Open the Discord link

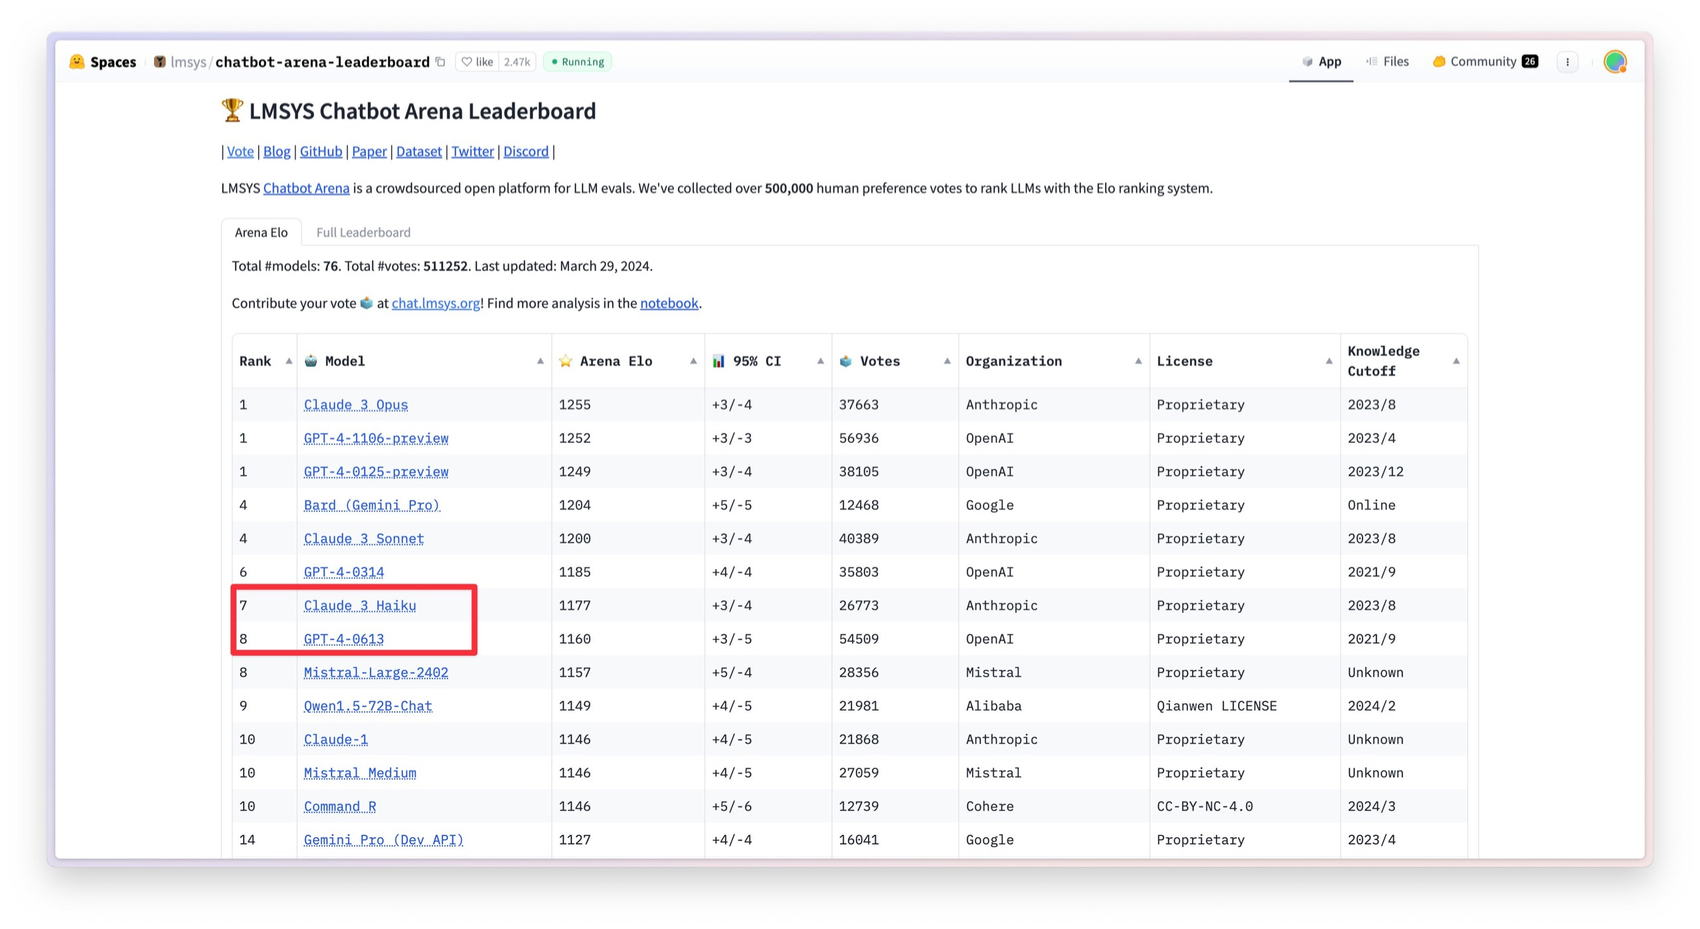[x=526, y=151]
